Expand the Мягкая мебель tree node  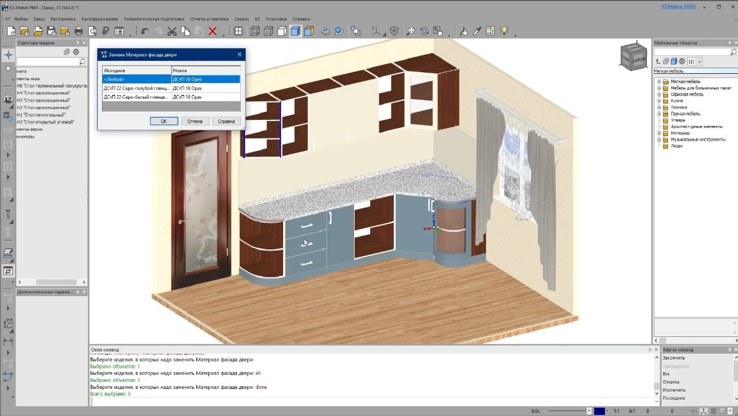pos(659,81)
